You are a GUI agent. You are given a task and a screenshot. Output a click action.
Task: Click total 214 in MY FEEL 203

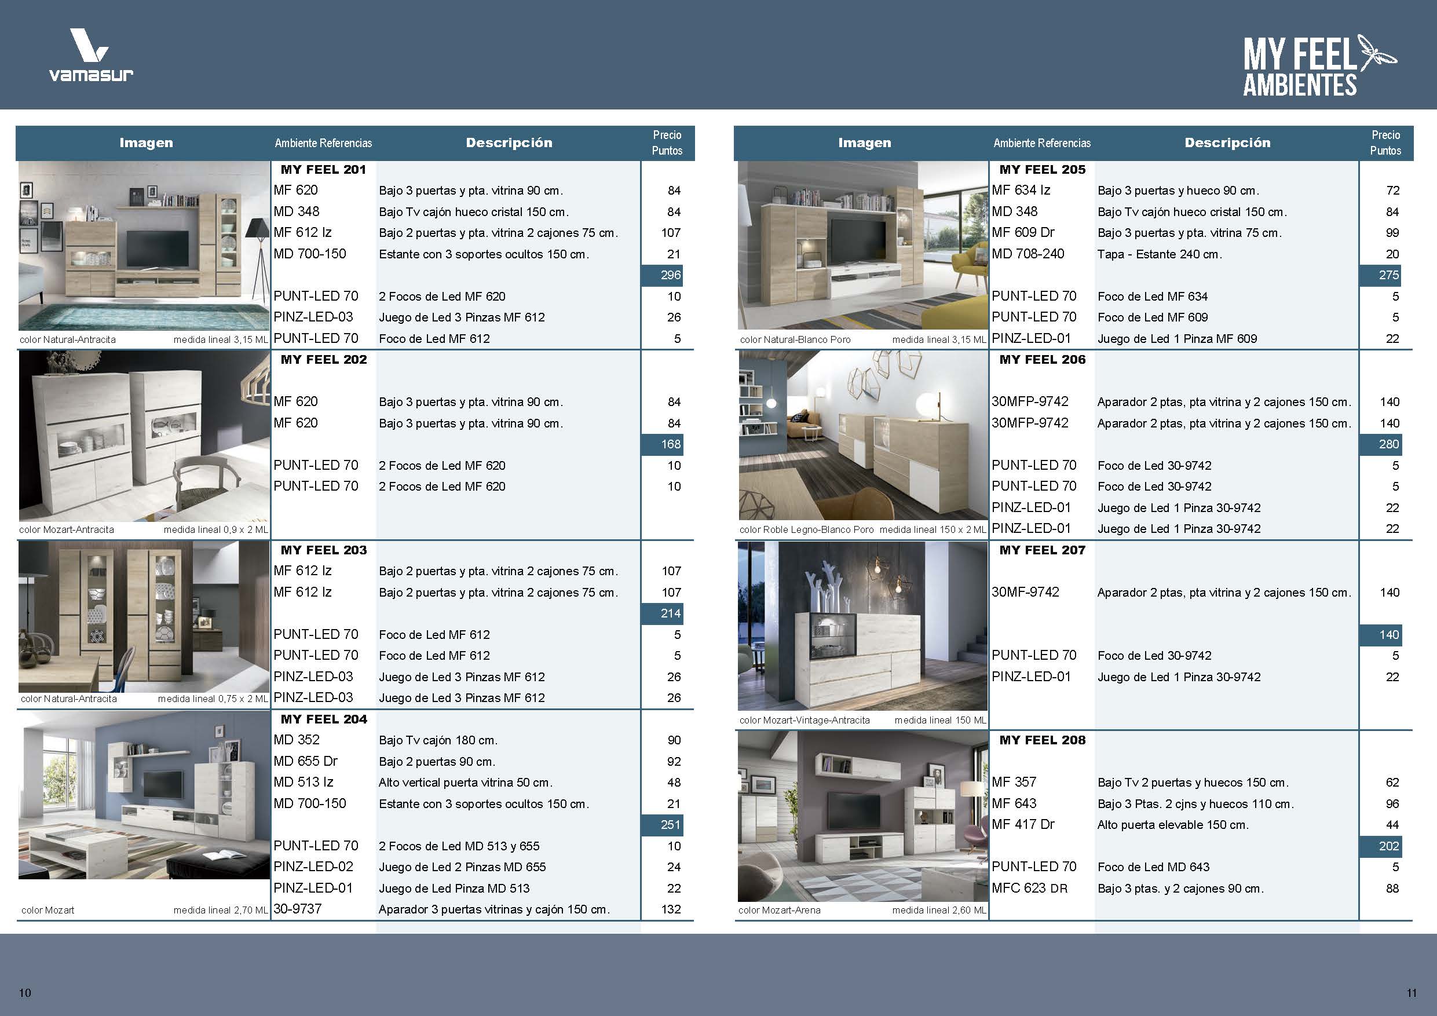662,613
